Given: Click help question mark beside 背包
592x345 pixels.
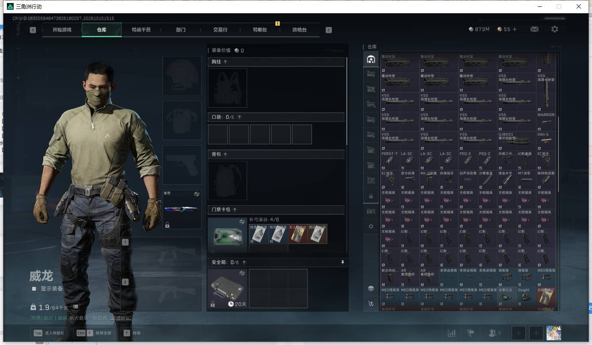Looking at the screenshot, I should tap(225, 154).
